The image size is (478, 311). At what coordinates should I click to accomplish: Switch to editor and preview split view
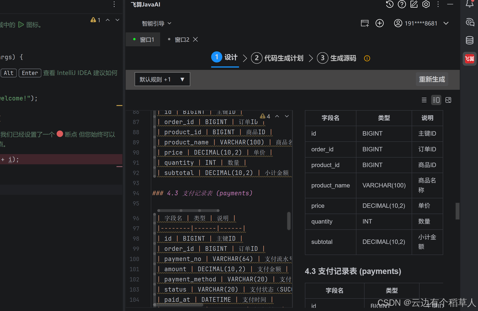click(x=436, y=100)
